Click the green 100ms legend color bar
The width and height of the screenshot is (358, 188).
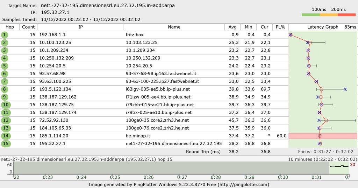[x=310, y=15]
